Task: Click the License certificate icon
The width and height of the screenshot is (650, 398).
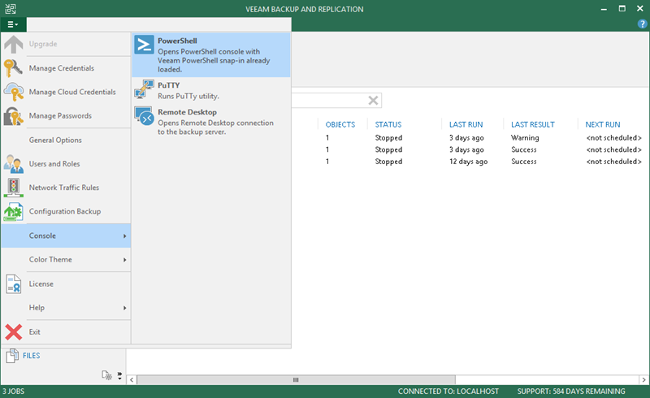Action: 14,284
